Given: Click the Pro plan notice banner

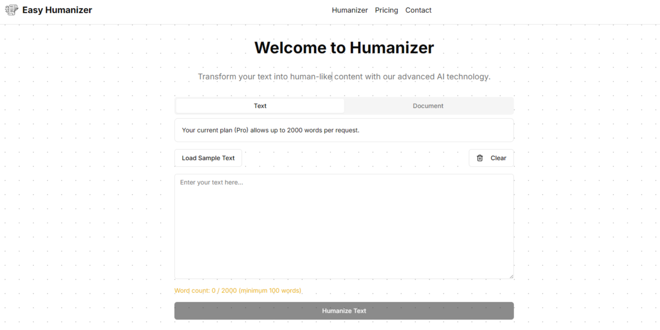Looking at the screenshot, I should [344, 130].
